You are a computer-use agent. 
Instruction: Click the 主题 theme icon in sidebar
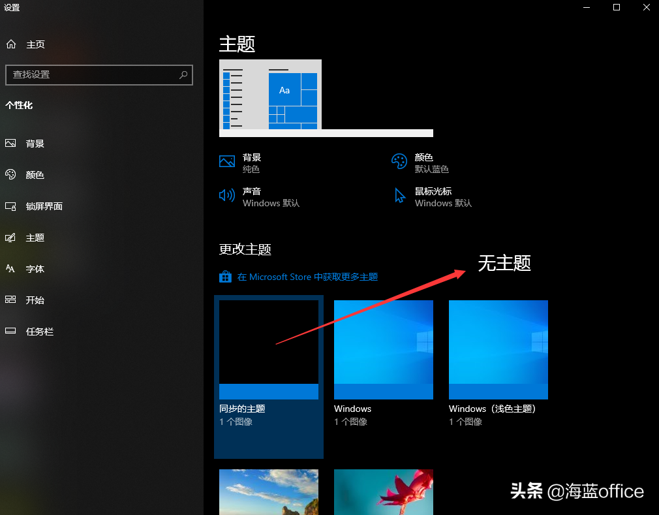coord(10,238)
